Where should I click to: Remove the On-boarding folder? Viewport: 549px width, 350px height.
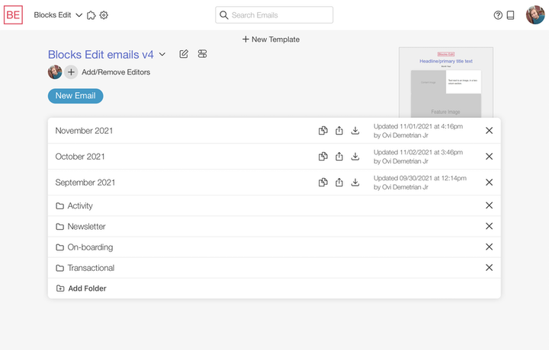coord(489,247)
